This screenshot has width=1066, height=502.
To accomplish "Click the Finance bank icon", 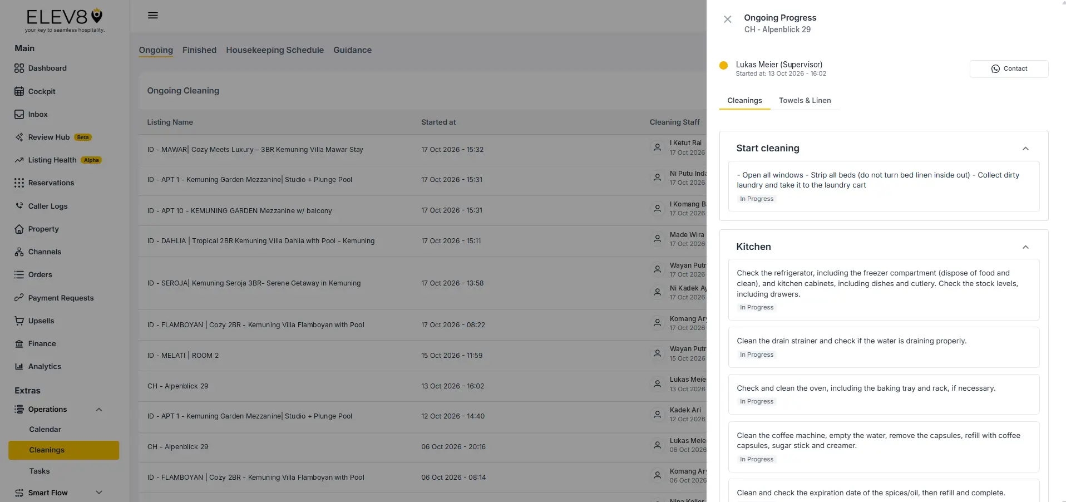I will [19, 343].
